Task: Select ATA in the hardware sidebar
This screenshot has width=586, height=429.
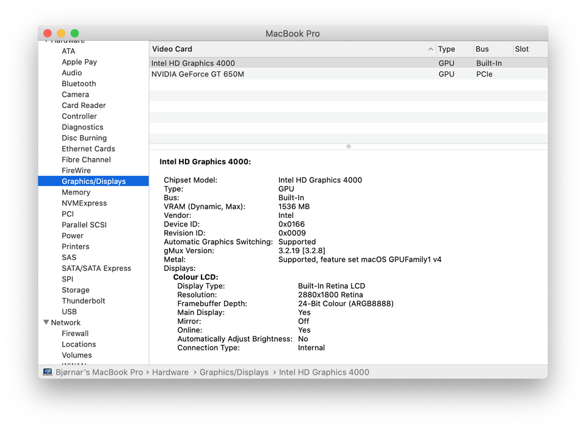Action: 68,51
